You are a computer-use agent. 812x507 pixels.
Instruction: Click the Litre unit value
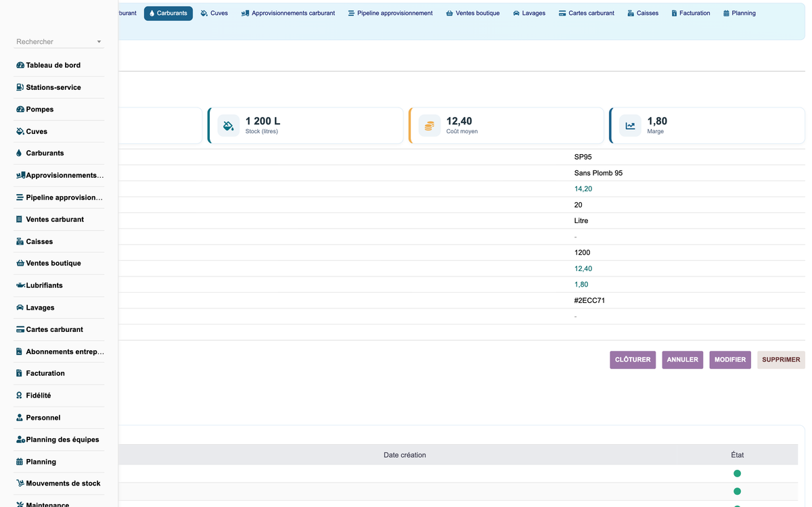coord(581,220)
